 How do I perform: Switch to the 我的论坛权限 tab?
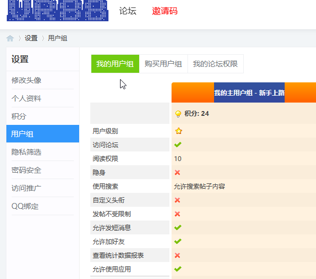coord(216,64)
